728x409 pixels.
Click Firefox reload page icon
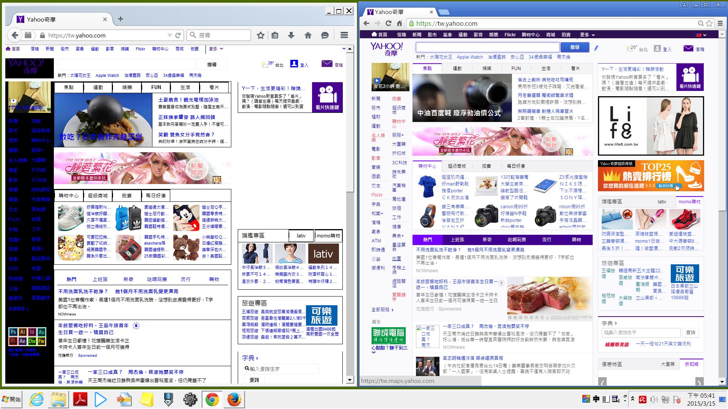[x=178, y=35]
